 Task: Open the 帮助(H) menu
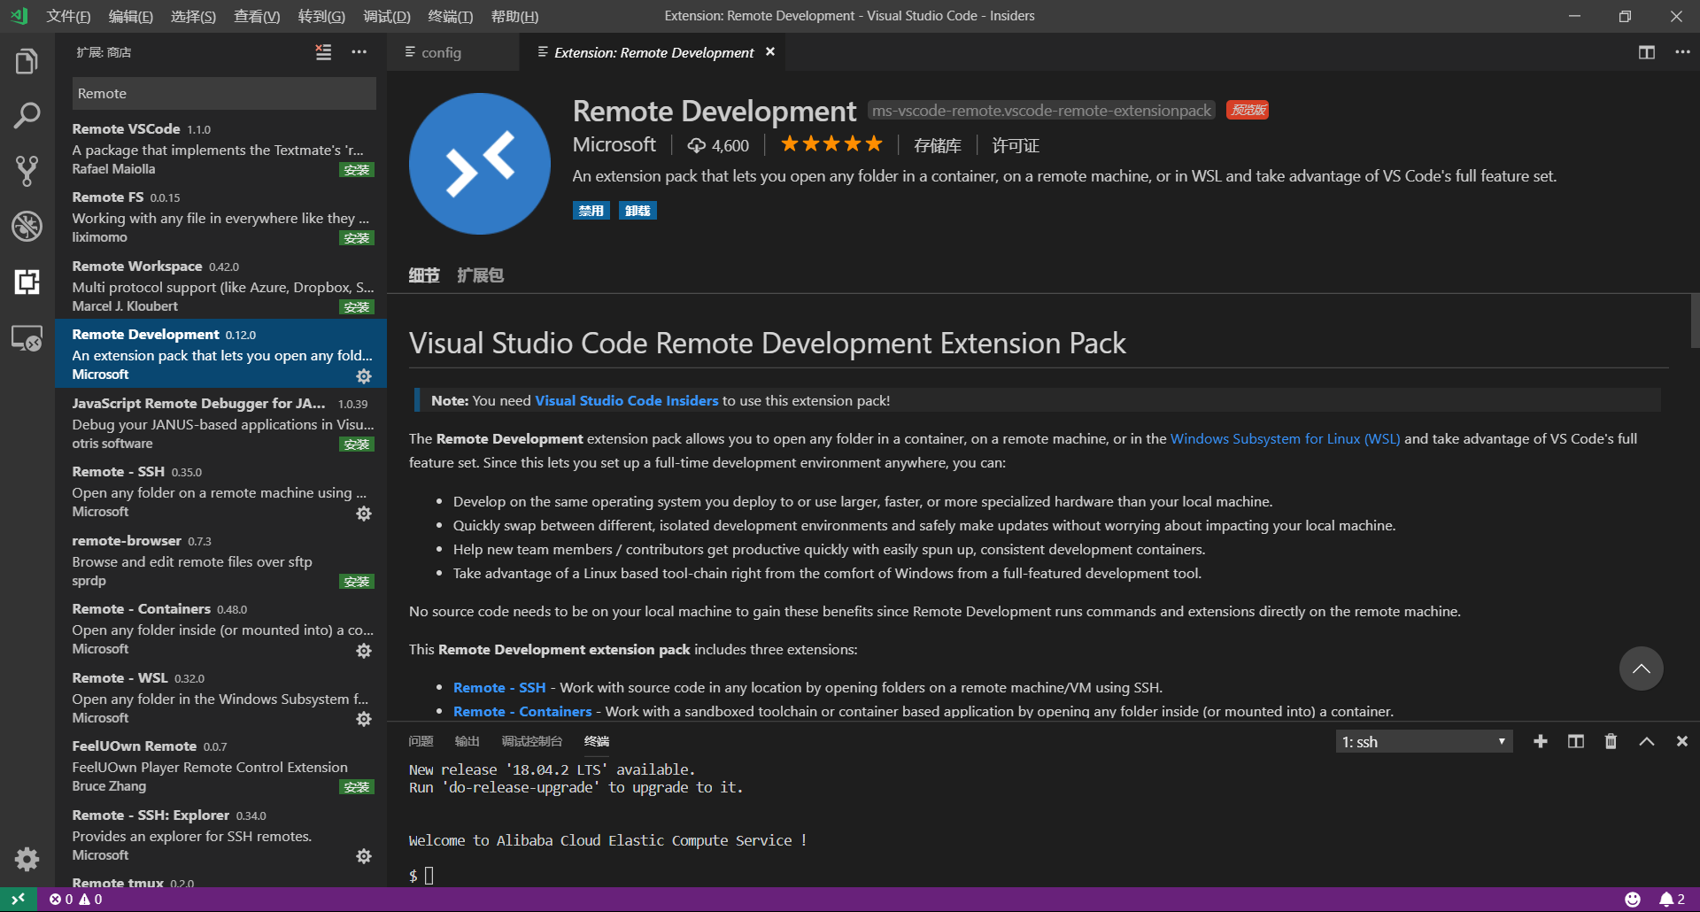tap(514, 16)
